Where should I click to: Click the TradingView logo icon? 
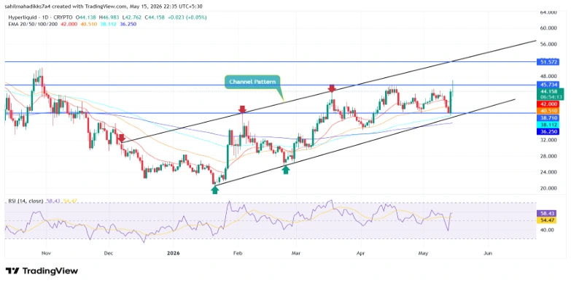pos(12,271)
